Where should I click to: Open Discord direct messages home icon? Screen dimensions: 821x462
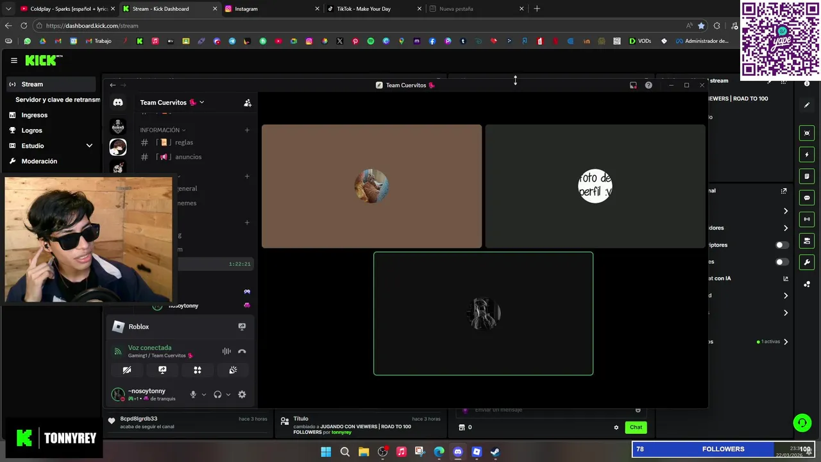point(118,103)
